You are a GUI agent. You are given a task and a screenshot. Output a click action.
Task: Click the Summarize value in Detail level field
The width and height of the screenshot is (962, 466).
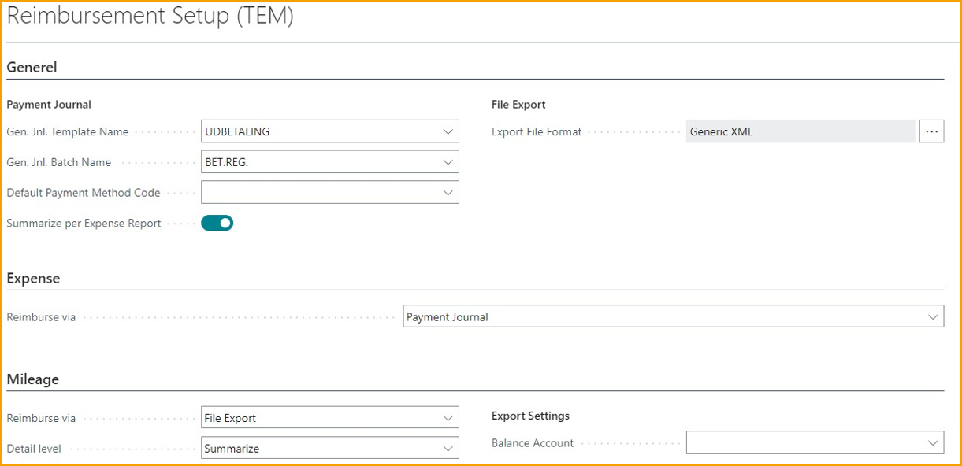232,449
